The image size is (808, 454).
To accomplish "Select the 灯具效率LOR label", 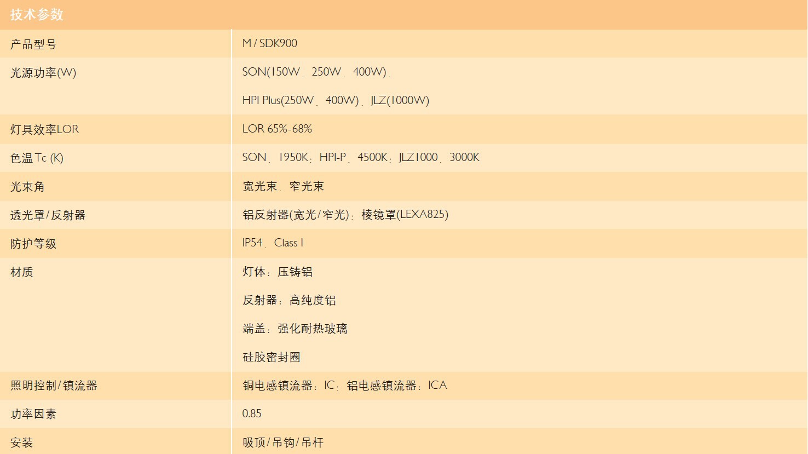I will (44, 130).
